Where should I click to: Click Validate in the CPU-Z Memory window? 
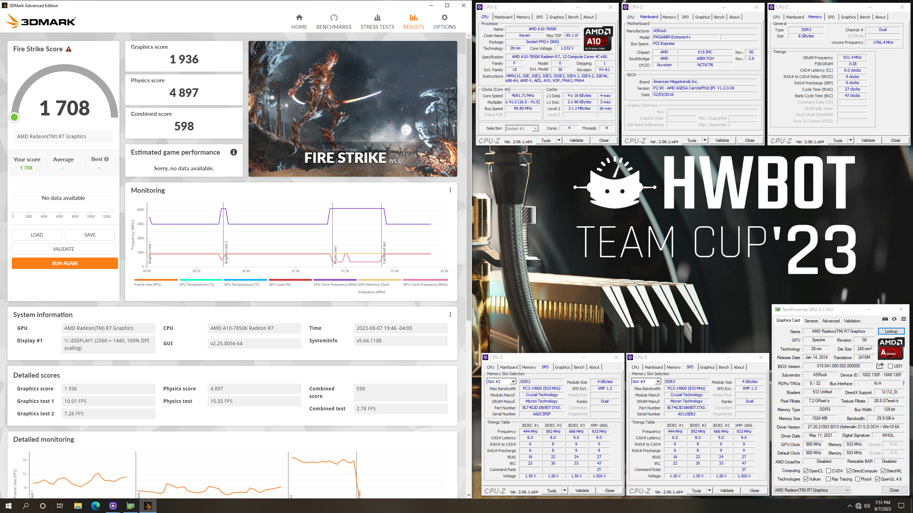(x=868, y=140)
